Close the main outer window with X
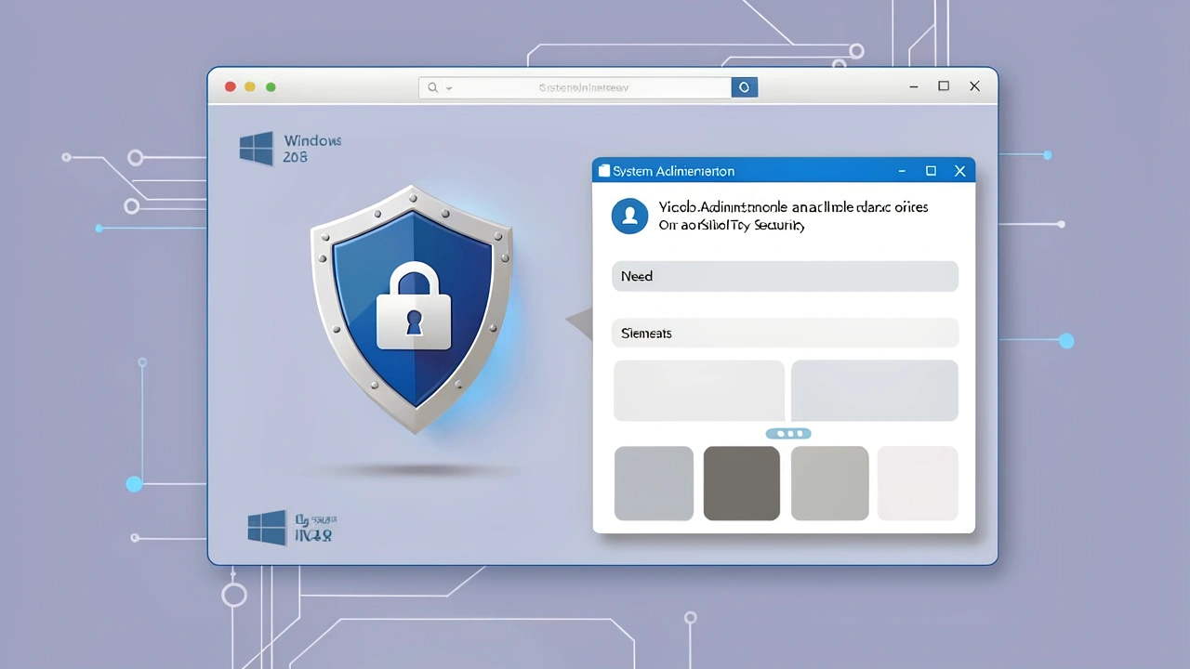 click(x=974, y=86)
